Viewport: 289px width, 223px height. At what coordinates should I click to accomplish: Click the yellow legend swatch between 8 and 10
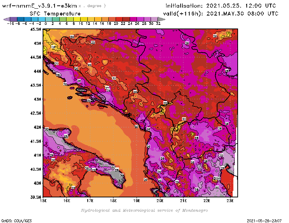[x=77, y=19]
